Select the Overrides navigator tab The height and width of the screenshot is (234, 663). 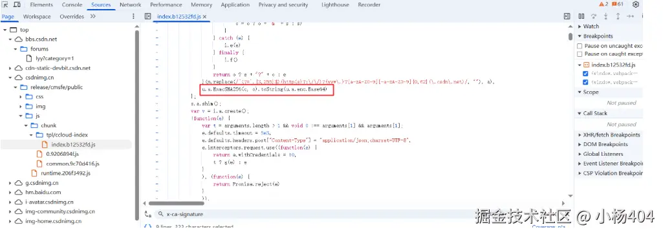(71, 16)
